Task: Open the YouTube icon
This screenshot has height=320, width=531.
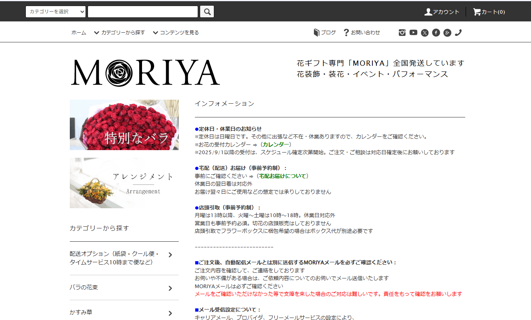Action: (x=413, y=32)
